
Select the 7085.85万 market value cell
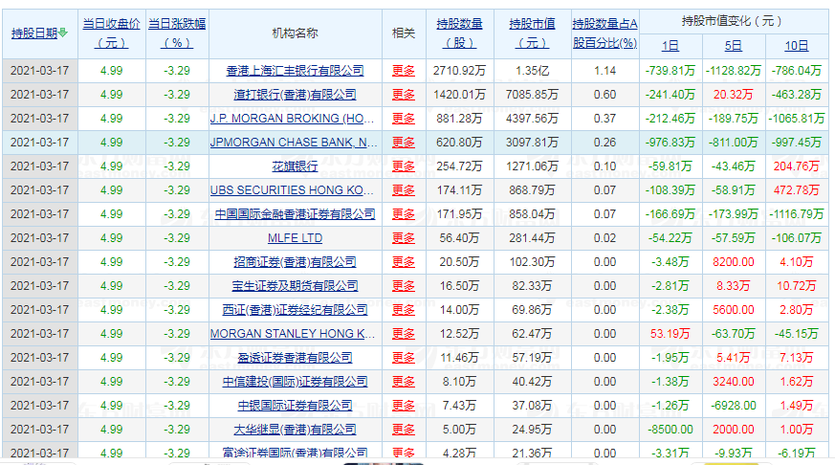point(532,95)
